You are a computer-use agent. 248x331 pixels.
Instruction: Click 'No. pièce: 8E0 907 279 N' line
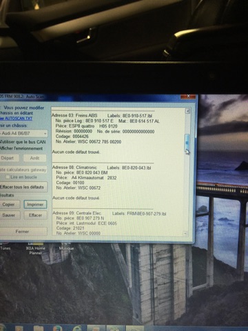(x=80, y=218)
